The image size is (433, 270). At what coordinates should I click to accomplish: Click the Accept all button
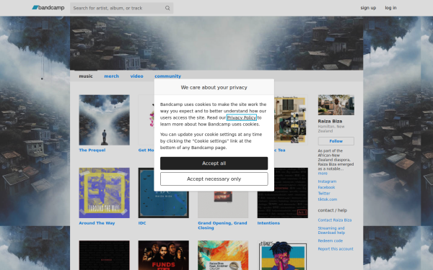pos(214,163)
